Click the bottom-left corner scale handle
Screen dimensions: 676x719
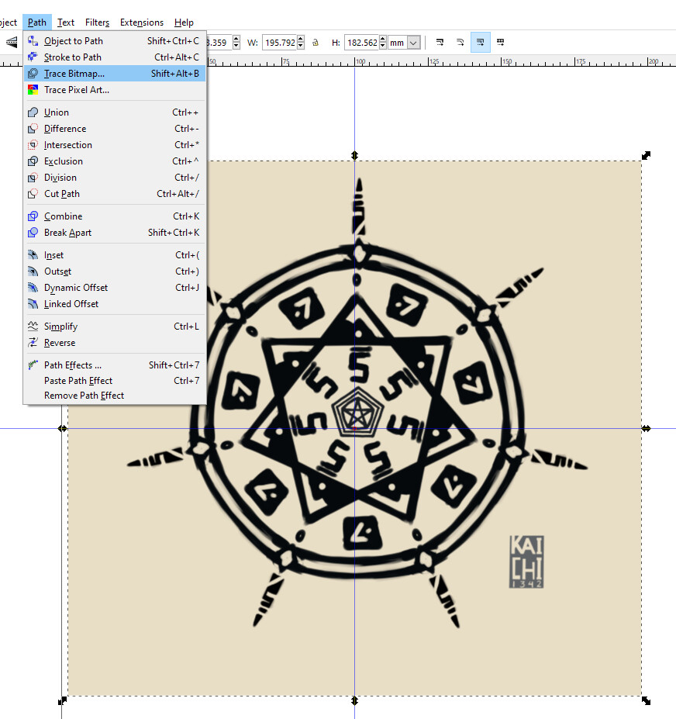62,700
